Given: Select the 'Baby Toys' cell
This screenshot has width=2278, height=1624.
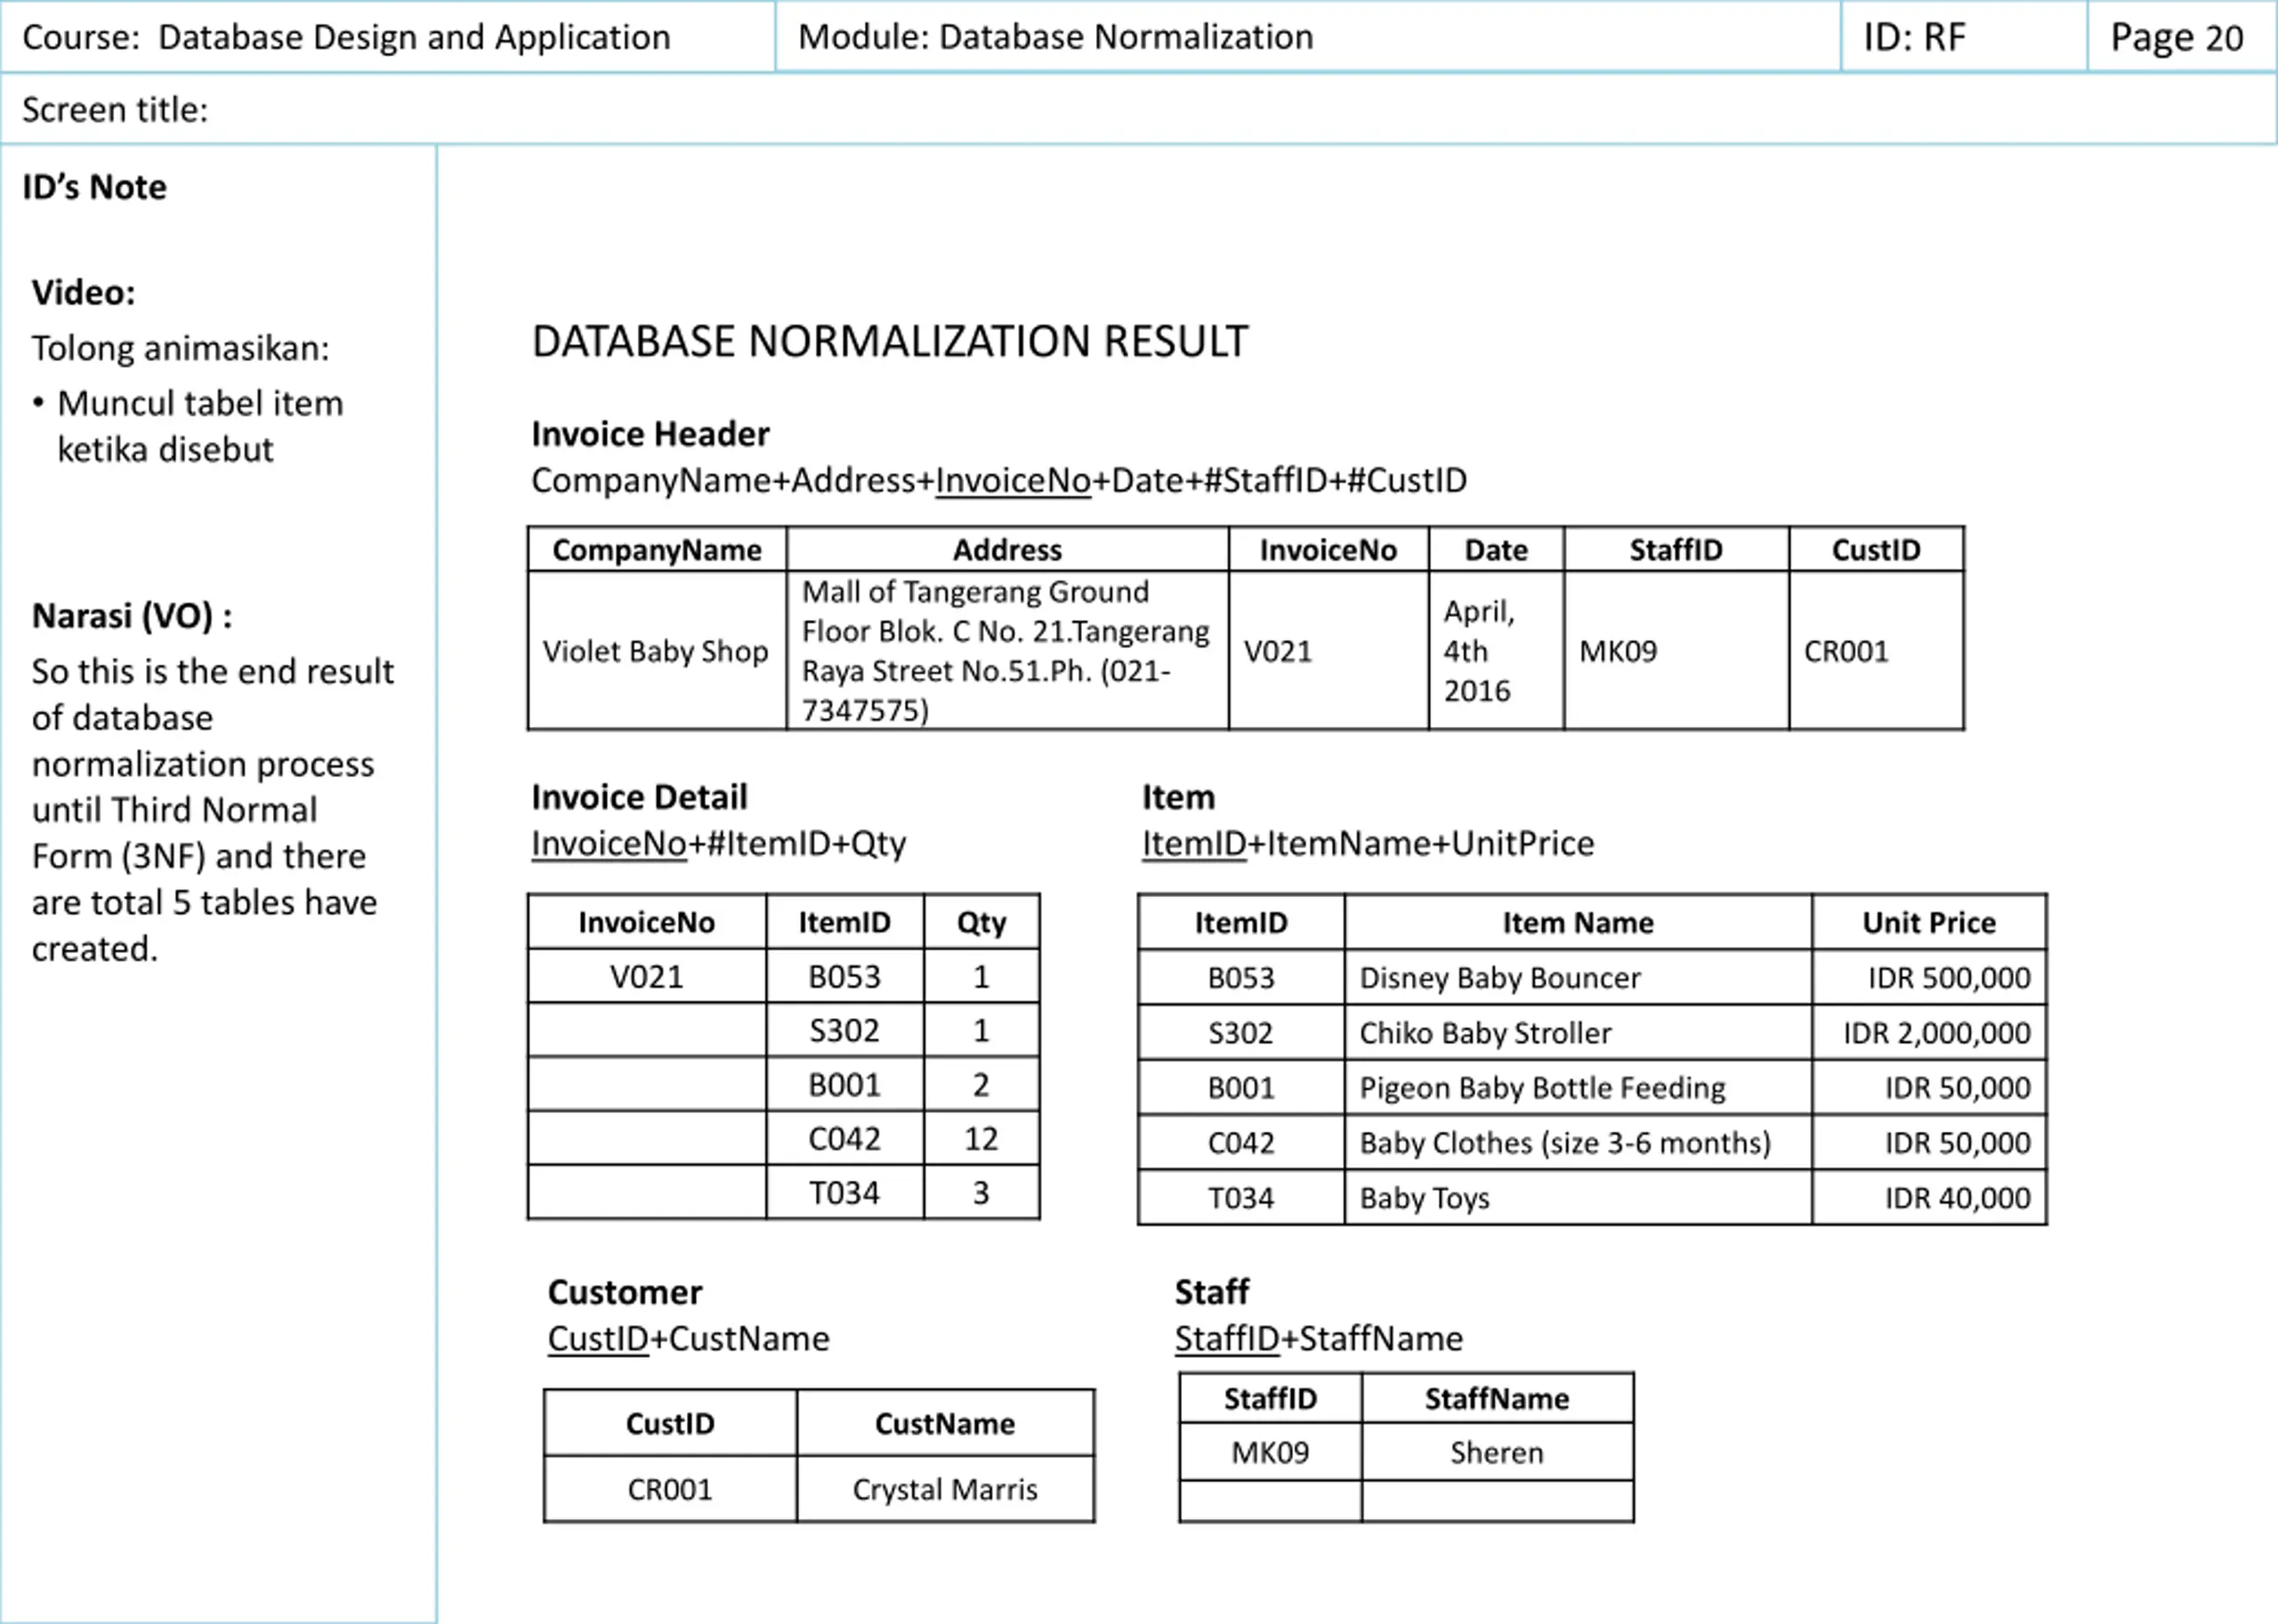Looking at the screenshot, I should (1578, 1197).
